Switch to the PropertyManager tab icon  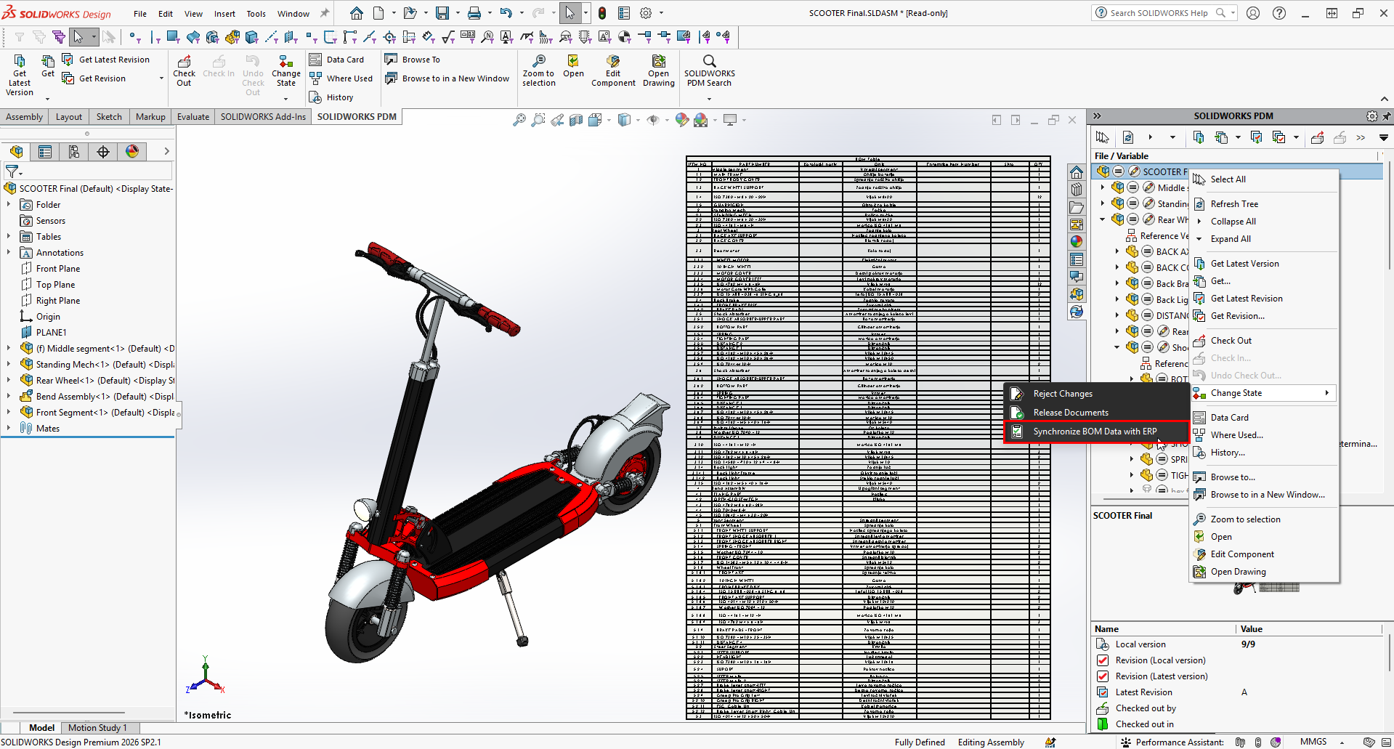pos(45,151)
